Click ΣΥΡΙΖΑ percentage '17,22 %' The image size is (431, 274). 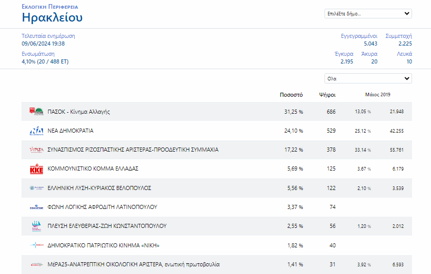point(294,150)
